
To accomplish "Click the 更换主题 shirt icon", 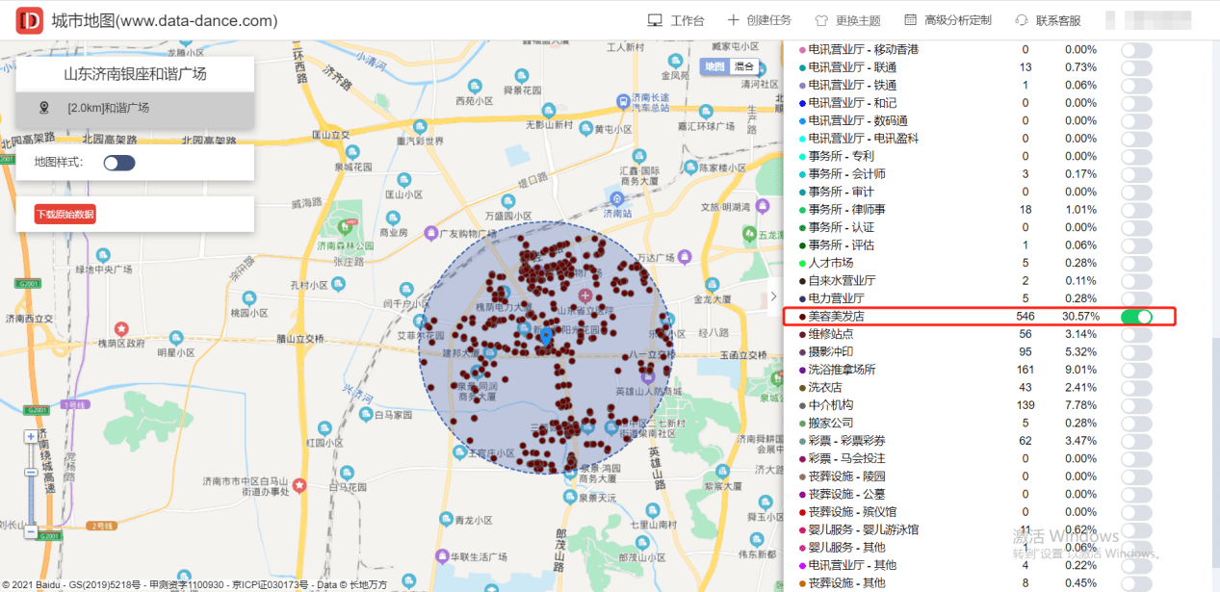I will 821,20.
